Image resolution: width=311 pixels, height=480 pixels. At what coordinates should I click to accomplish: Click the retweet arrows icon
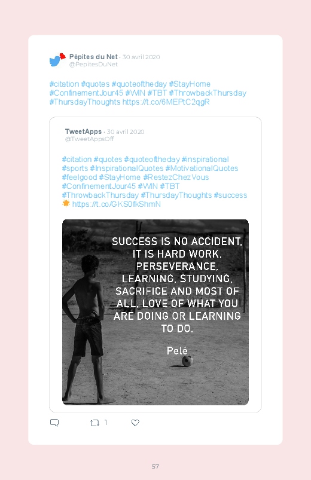point(94,423)
